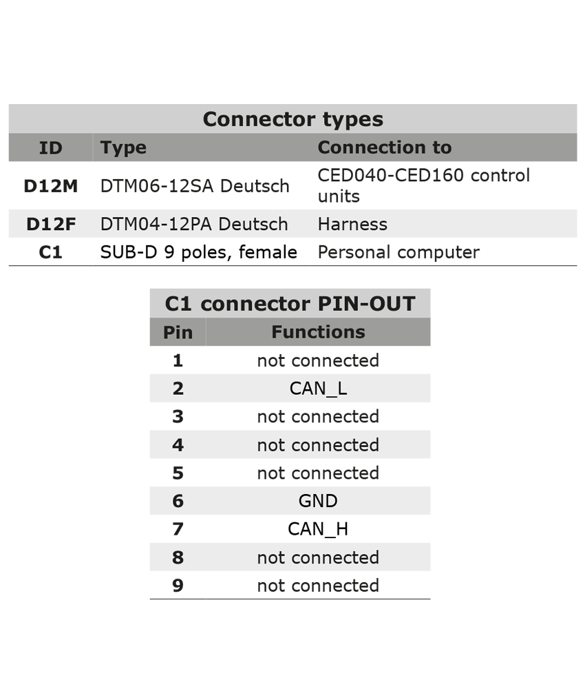Click the Connector types table title
The height and width of the screenshot is (689, 585).
point(292,119)
